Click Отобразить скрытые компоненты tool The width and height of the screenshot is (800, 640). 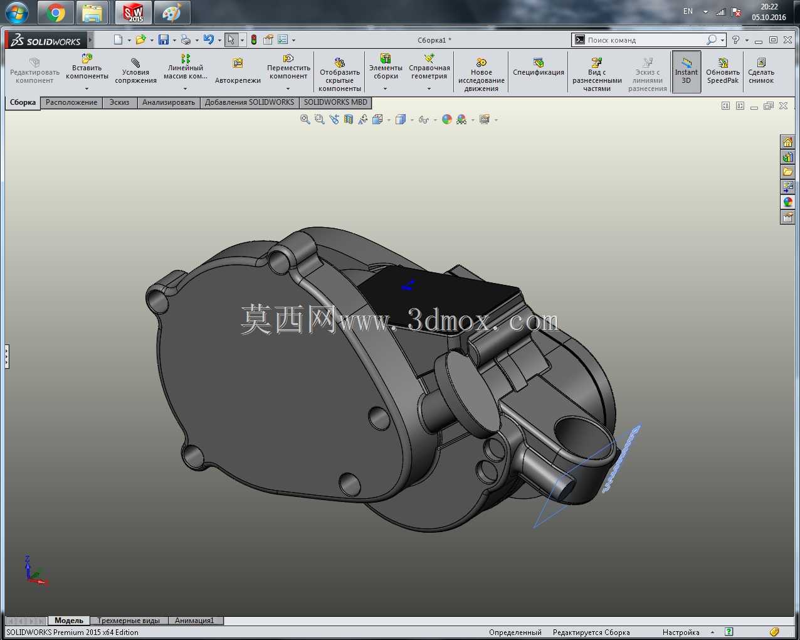(340, 75)
